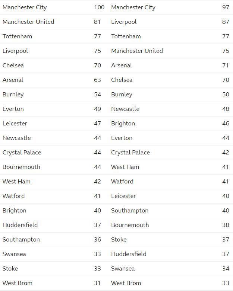The image size is (233, 291).
Task: Click Bournemouth in the 38-point row
Action: click(130, 225)
